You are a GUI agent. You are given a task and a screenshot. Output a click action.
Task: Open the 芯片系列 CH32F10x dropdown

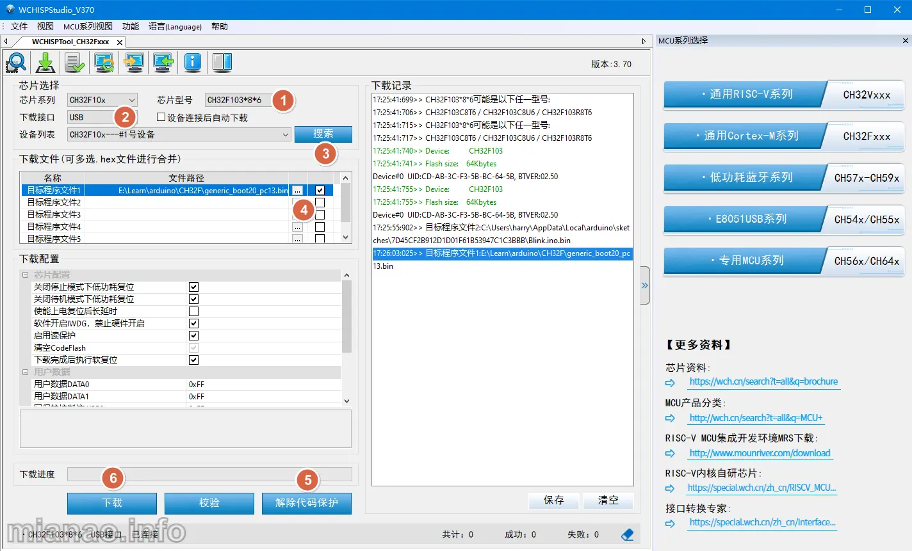[102, 100]
